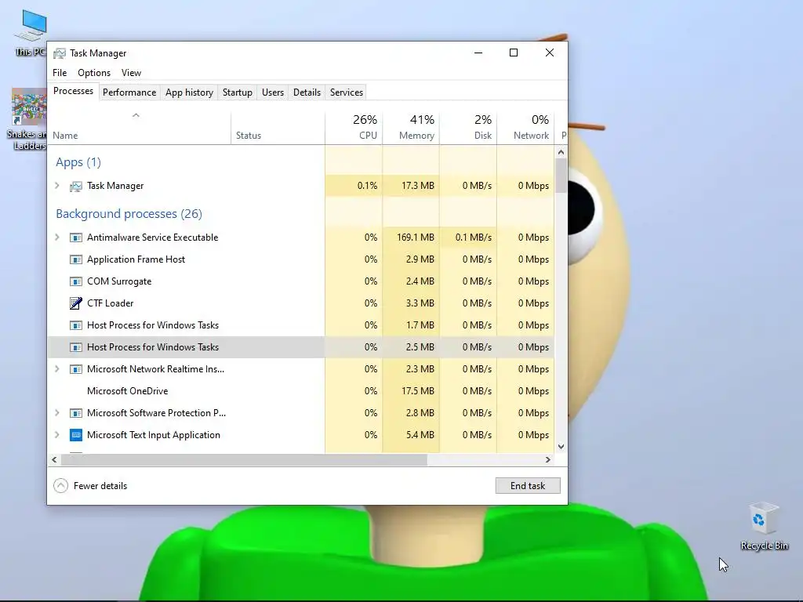The height and width of the screenshot is (602, 803).
Task: Click the vertical scrollbar thumb
Action: (561, 176)
